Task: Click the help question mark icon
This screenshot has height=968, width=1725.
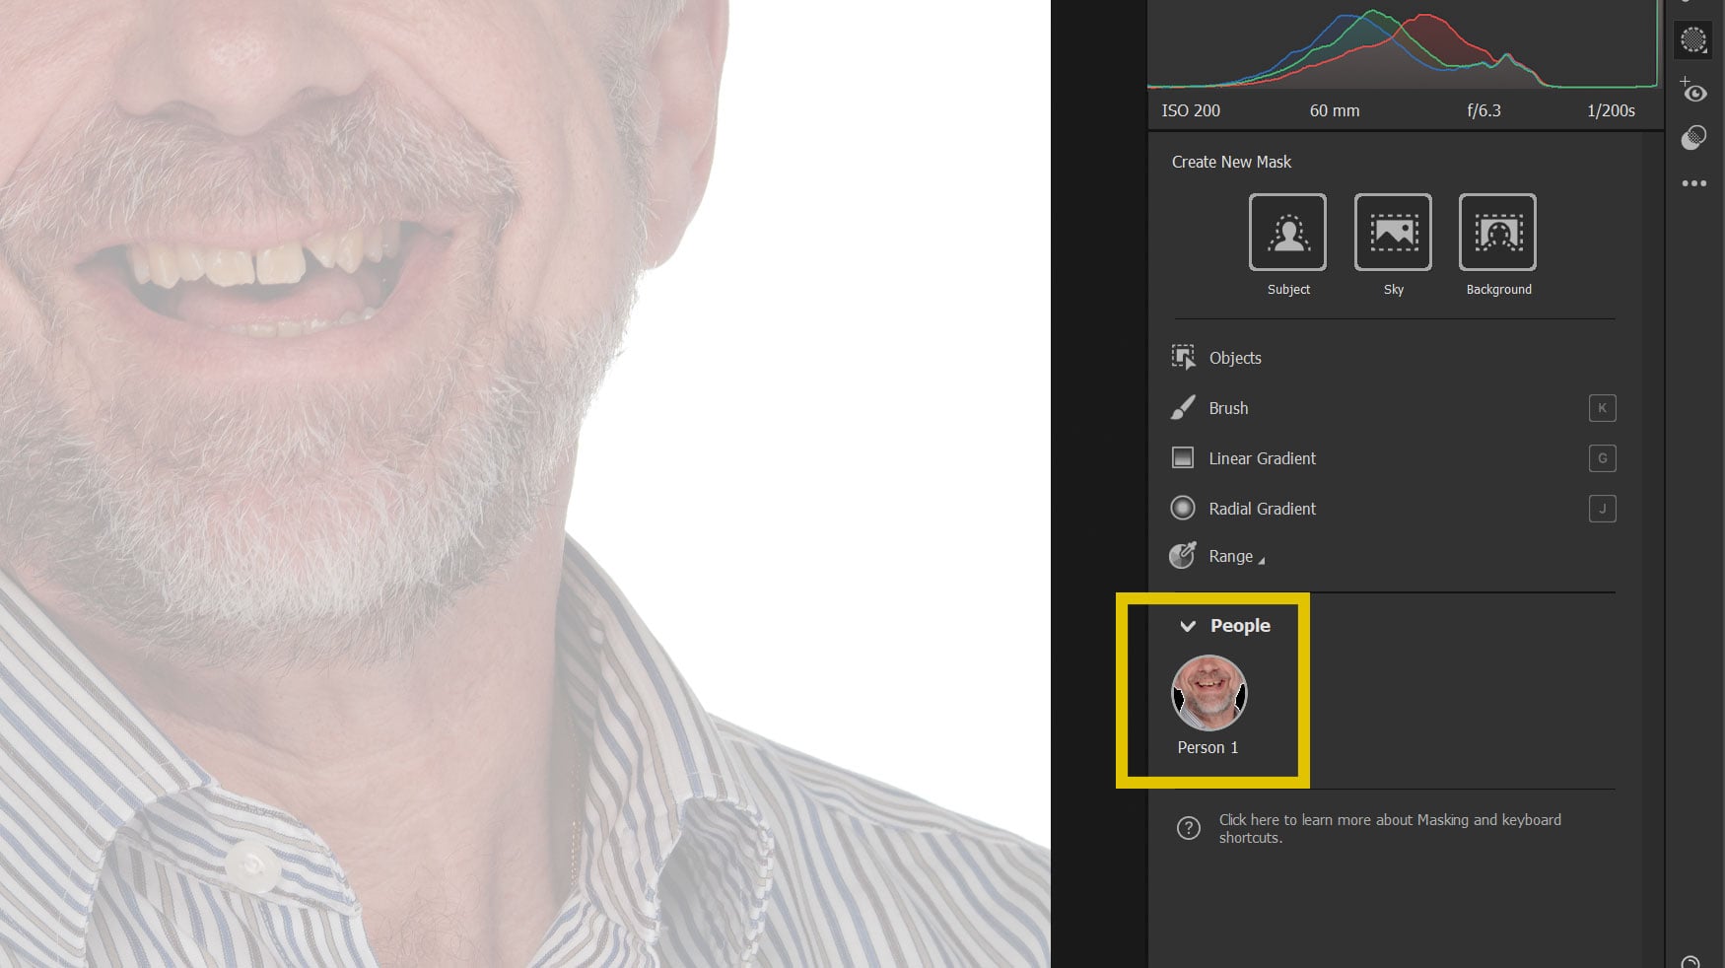Action: [1189, 828]
